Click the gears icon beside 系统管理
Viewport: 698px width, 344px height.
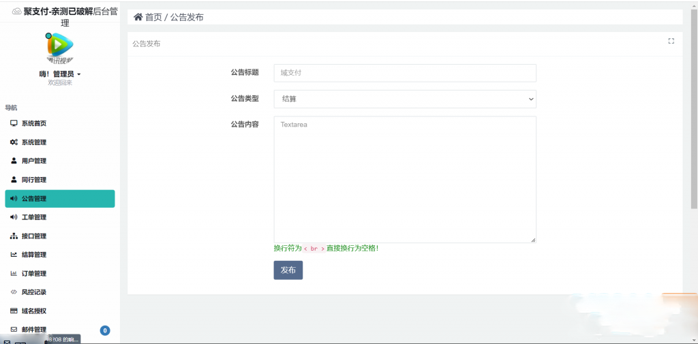point(14,142)
